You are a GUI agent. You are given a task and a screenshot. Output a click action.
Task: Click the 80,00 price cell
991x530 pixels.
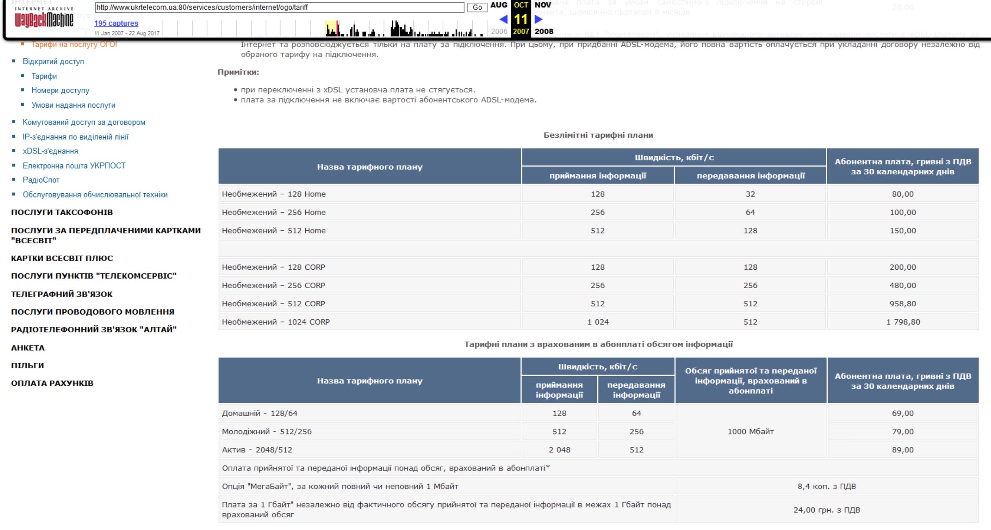(903, 194)
